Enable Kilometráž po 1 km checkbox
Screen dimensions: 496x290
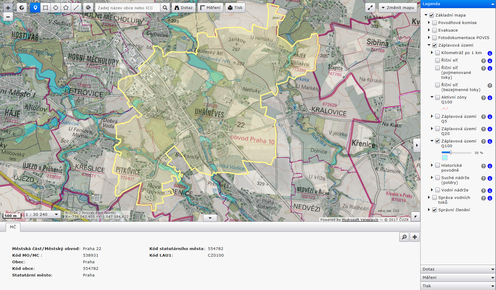coord(437,53)
